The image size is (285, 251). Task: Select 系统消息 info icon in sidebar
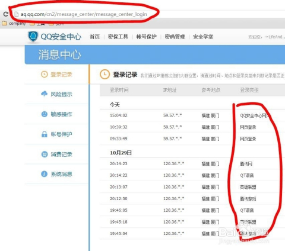point(44,174)
